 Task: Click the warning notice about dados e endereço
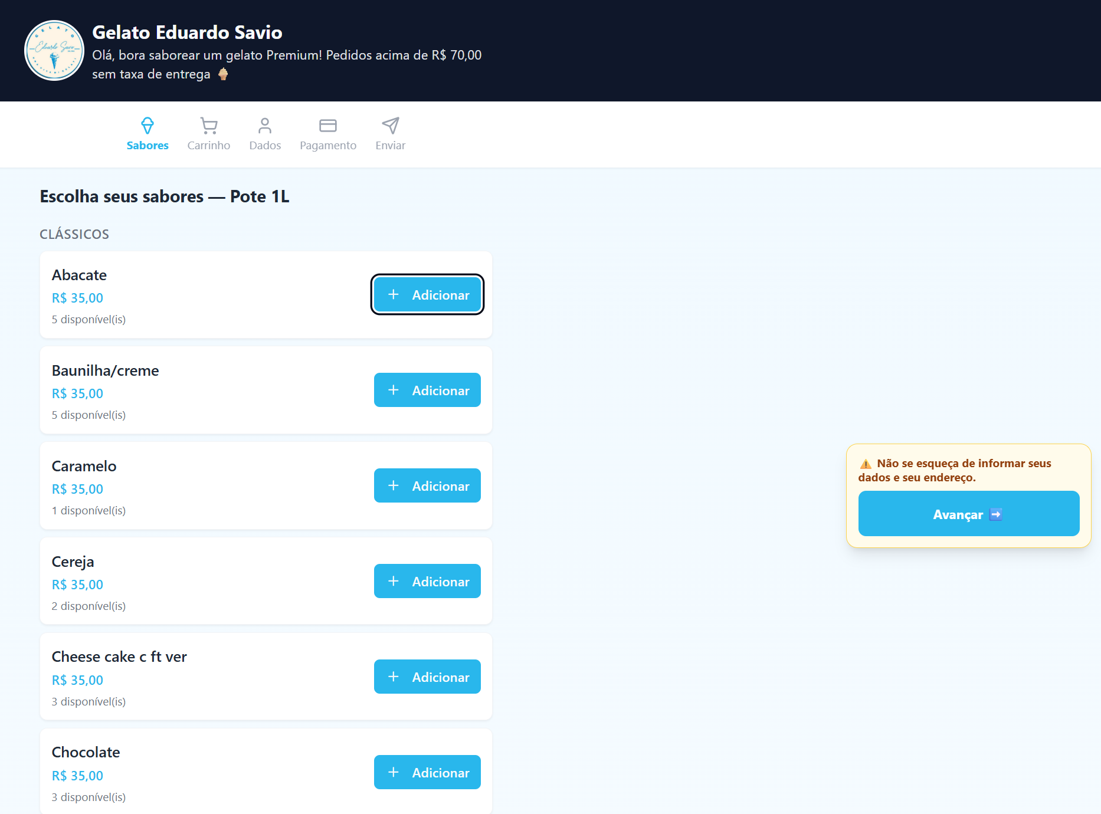click(955, 470)
